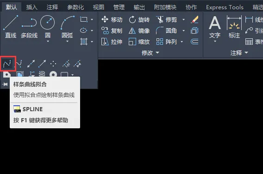The image size is (263, 174).
Task: Open the ellipse tool dropdown arrow
Action: click(92, 30)
